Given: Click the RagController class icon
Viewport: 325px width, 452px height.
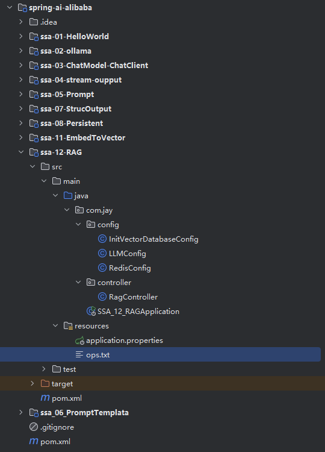Looking at the screenshot, I should click(x=102, y=297).
